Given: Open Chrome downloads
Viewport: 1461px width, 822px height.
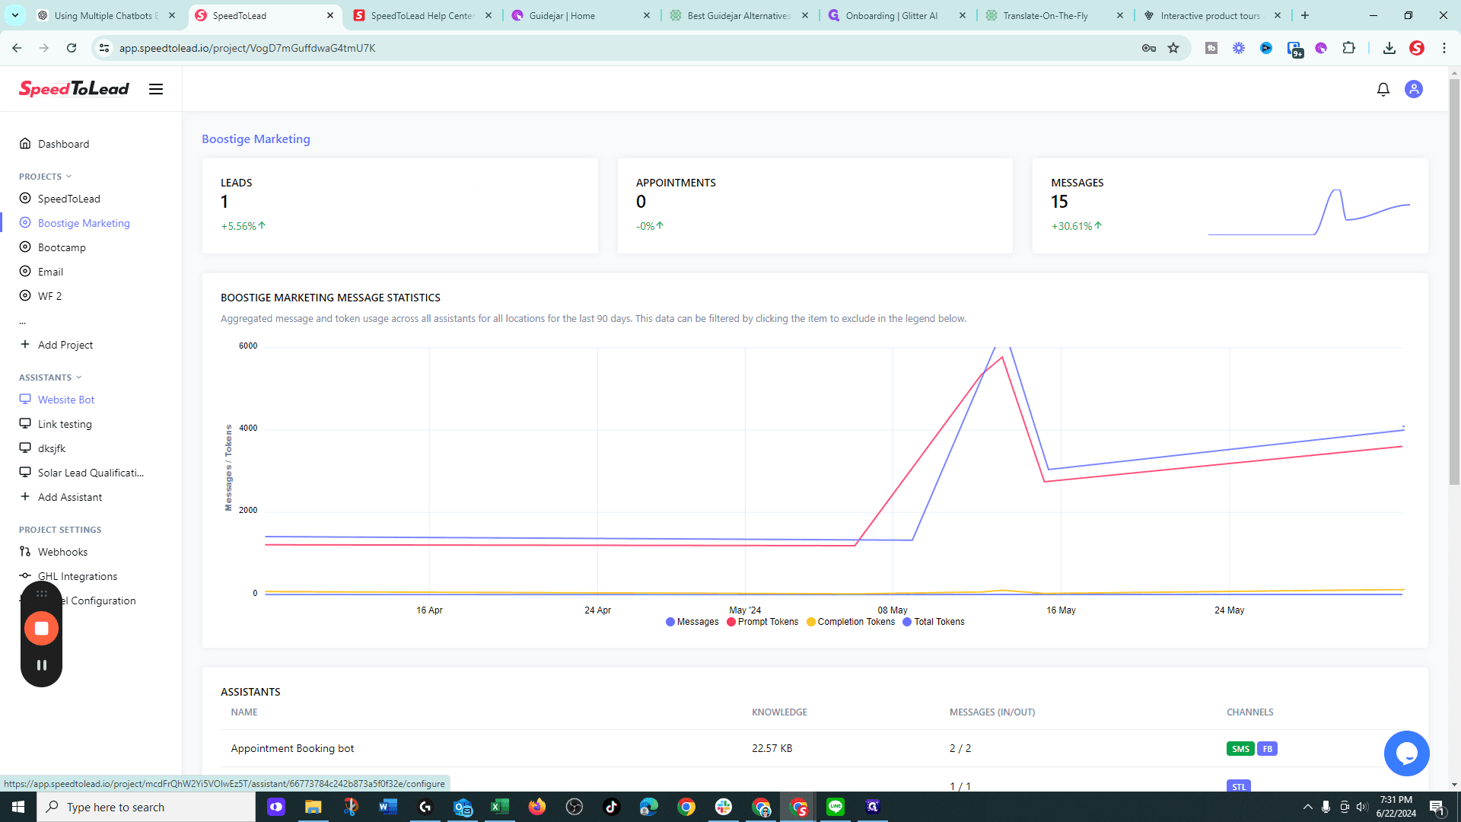Looking at the screenshot, I should [1389, 48].
